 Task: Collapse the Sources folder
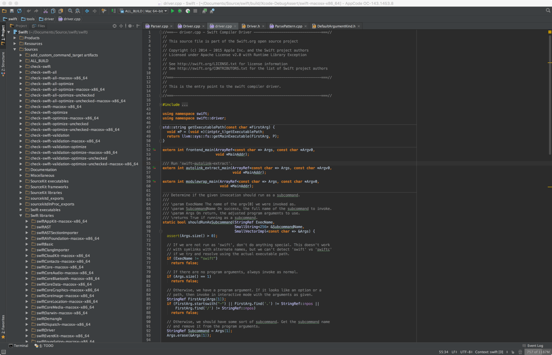[x=15, y=49]
